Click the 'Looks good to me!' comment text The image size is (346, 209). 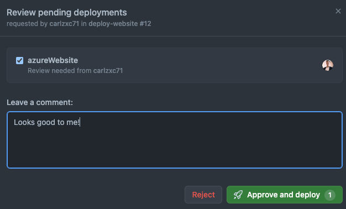(x=46, y=122)
